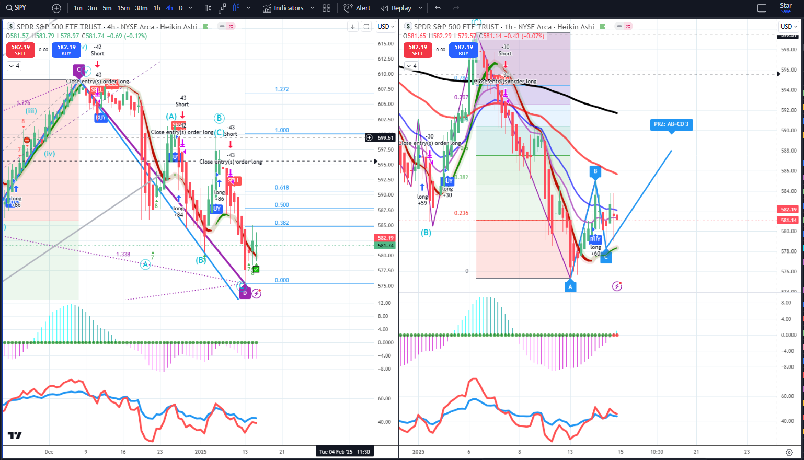This screenshot has height=460, width=804.
Task: Switch to the 30m timeframe
Action: (x=141, y=8)
